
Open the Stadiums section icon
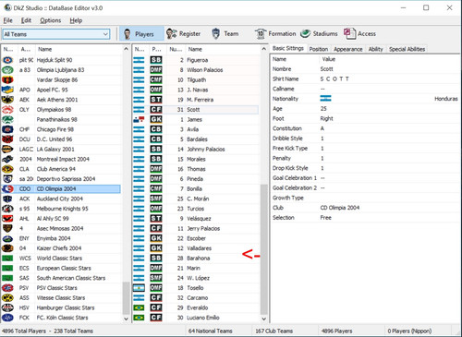point(305,33)
